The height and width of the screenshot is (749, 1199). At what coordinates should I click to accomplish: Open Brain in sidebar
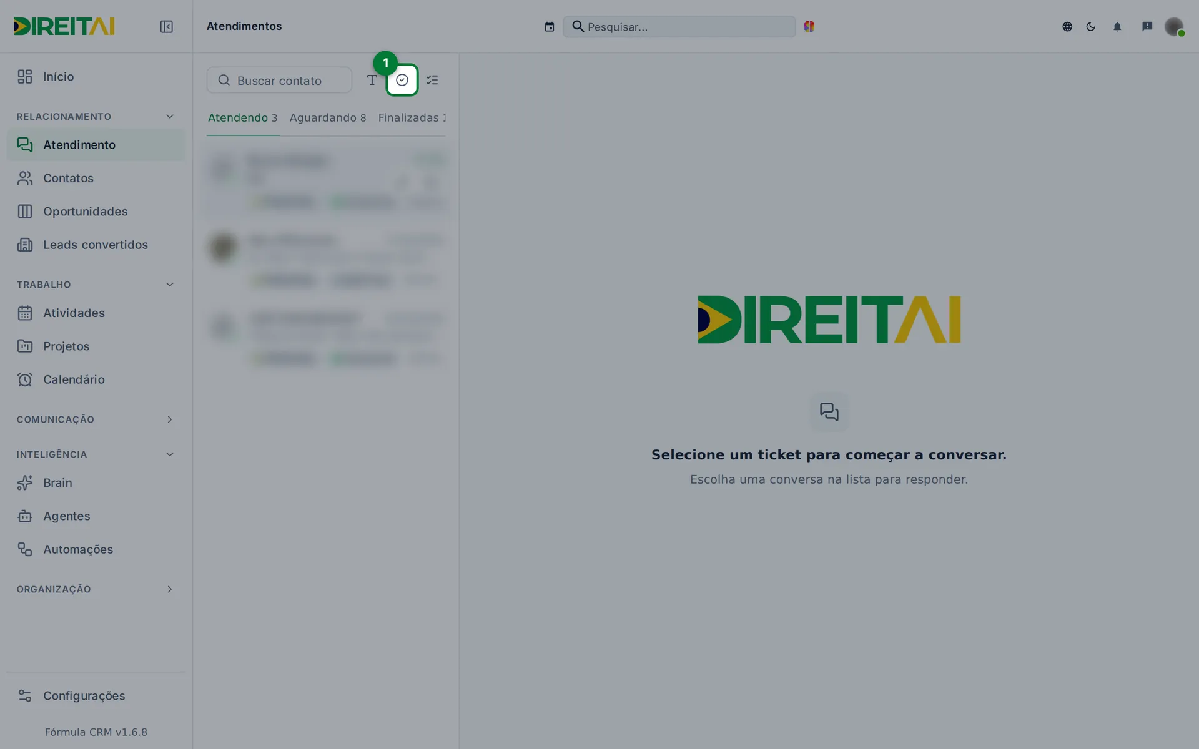point(96,483)
